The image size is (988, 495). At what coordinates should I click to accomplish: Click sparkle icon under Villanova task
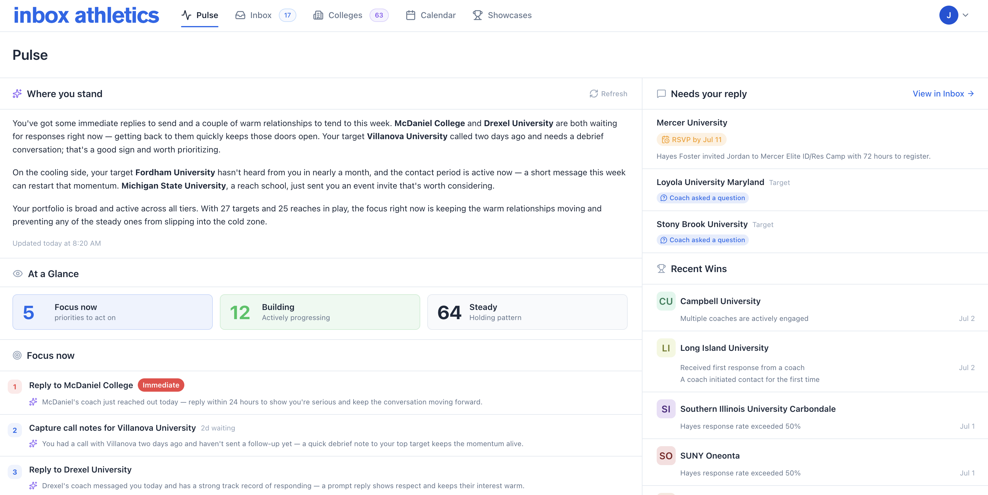pos(33,444)
